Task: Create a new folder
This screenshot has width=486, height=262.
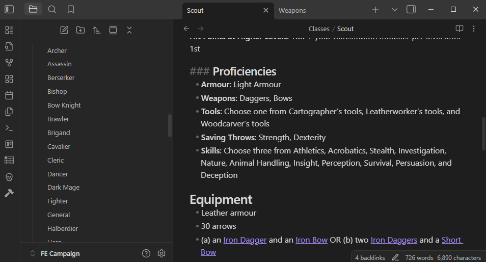Action: click(80, 30)
